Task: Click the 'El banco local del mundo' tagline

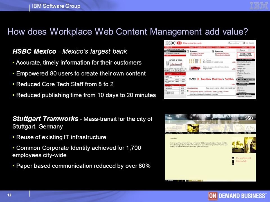Action: [192, 43]
